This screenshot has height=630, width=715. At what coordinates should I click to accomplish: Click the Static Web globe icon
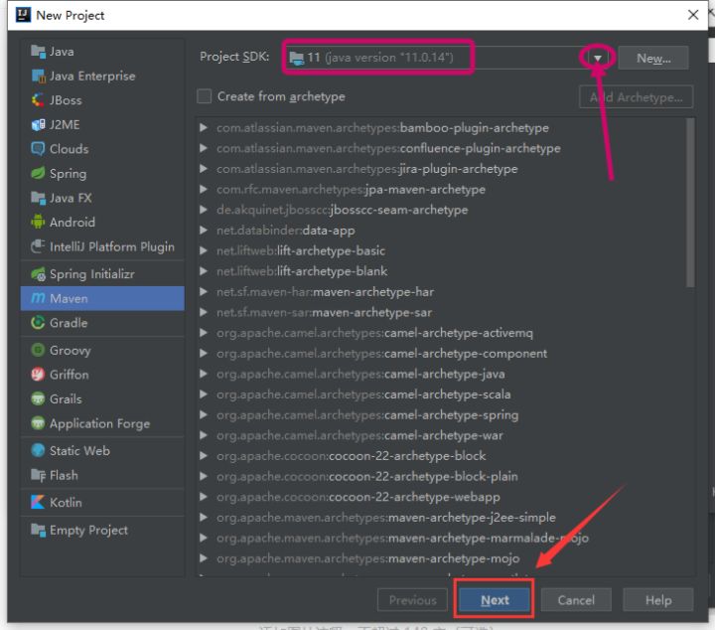click(38, 451)
